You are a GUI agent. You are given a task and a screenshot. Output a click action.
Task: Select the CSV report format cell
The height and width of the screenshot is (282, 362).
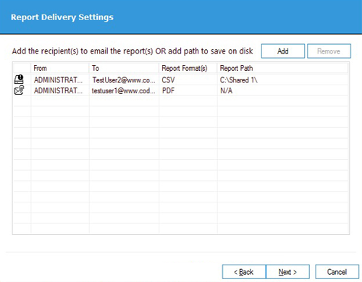[188, 80]
